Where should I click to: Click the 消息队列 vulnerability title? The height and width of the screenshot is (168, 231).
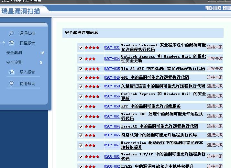coord(159,135)
